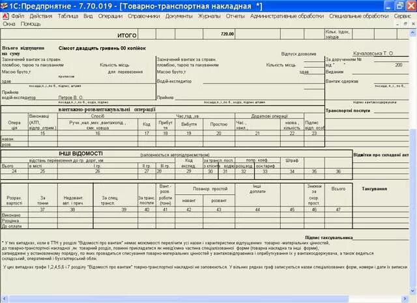Screen dimensions: 417x303
Task: Click horizontal scrollbar left arrow
Action: tap(4, 298)
